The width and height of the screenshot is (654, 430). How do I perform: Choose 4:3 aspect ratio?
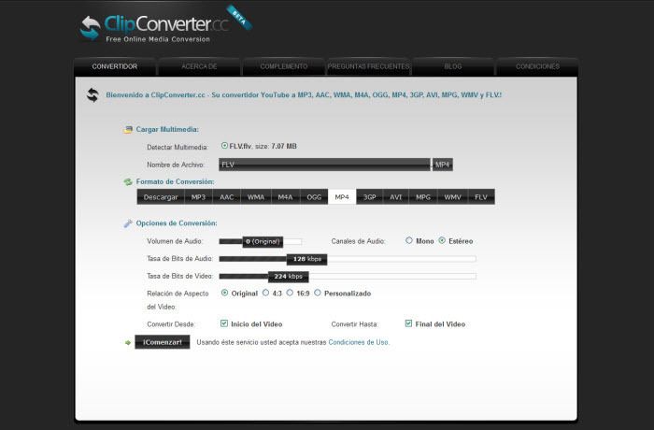point(265,294)
